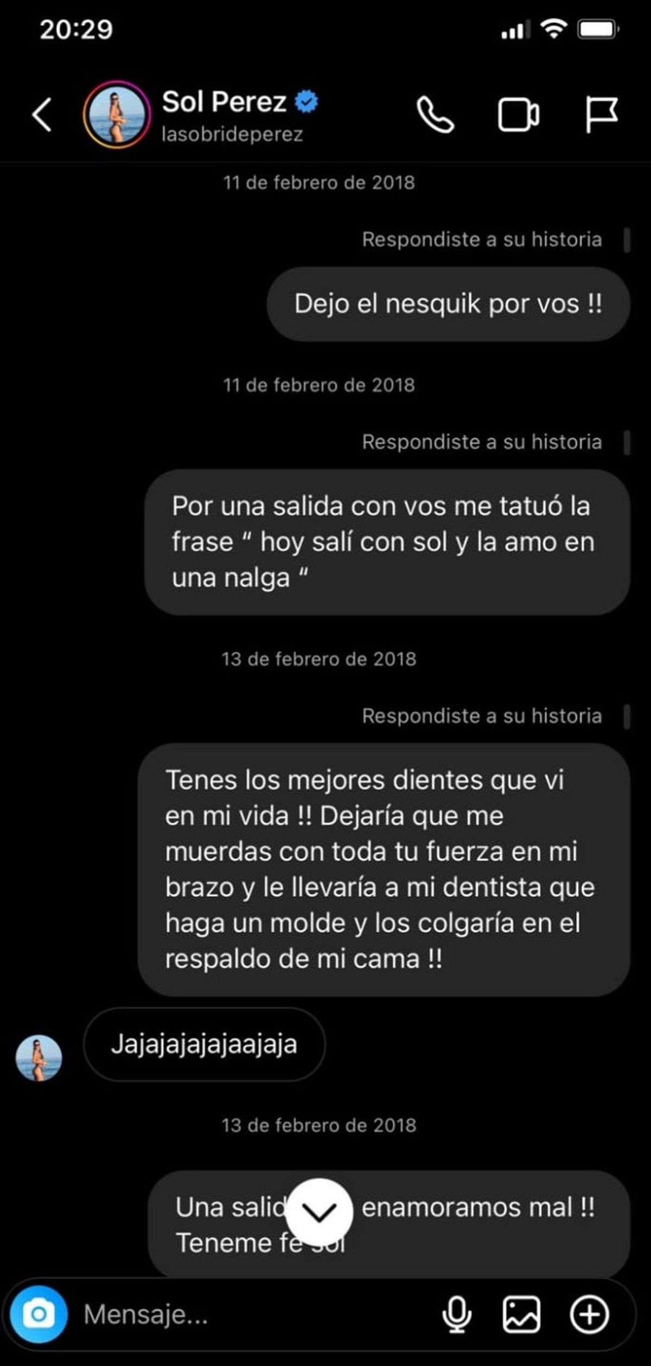Screen dimensions: 651x1366
Task: Select the 'Dejo el nesquik por vos' message
Action: pyautogui.click(x=448, y=304)
